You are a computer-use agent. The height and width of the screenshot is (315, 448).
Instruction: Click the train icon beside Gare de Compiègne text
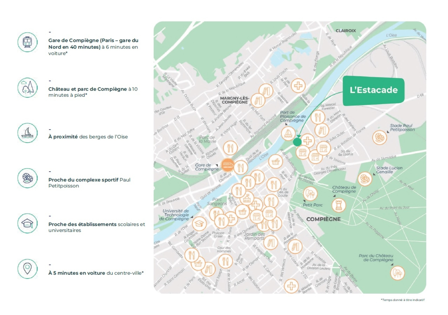[27, 42]
